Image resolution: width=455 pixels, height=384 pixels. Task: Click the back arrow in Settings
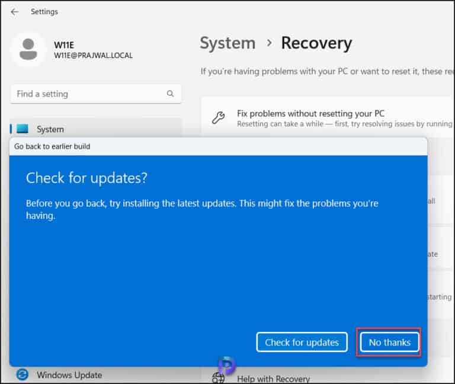coord(14,12)
